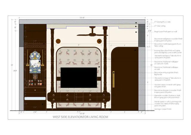Viewport: 191px width, 135px height.
Task: Click the Skirting in Carpet finish note
Action: coord(163,109)
